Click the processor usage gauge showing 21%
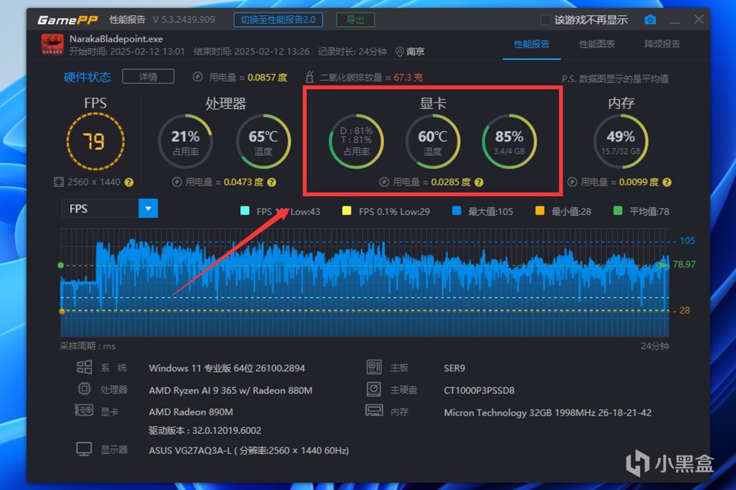The width and height of the screenshot is (736, 490). pyautogui.click(x=185, y=141)
